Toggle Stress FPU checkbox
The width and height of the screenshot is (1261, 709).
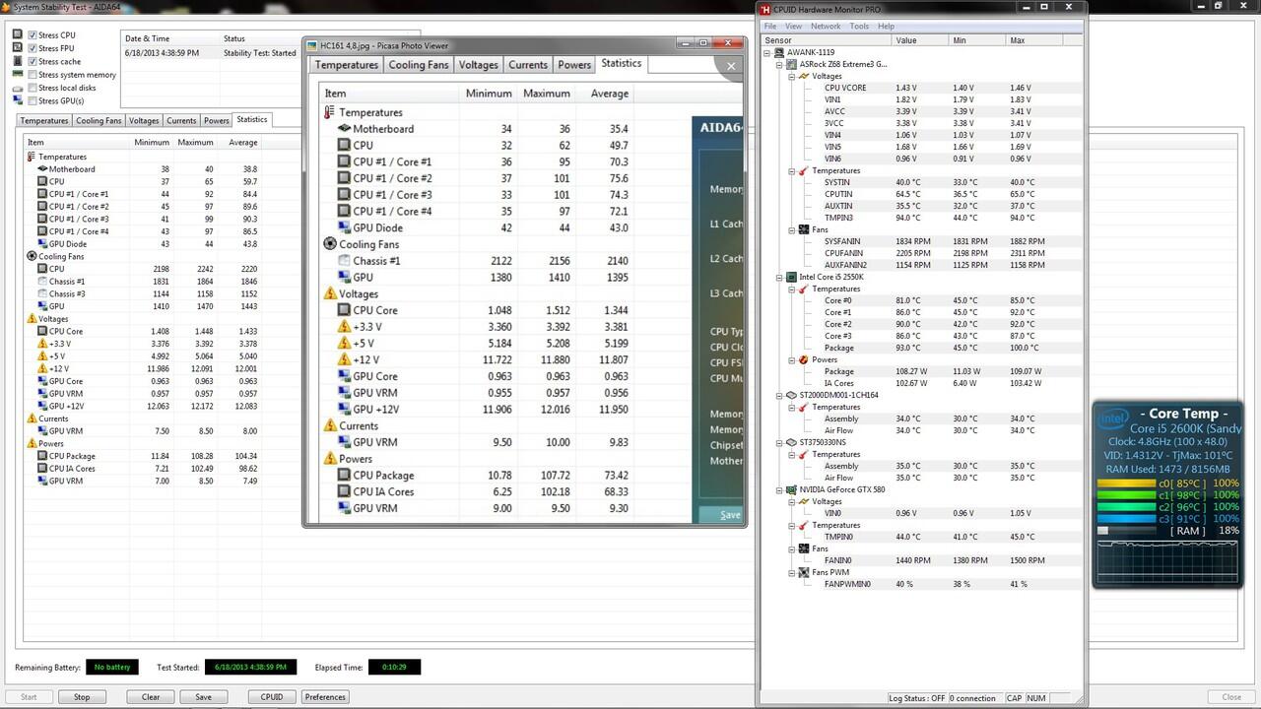33,48
